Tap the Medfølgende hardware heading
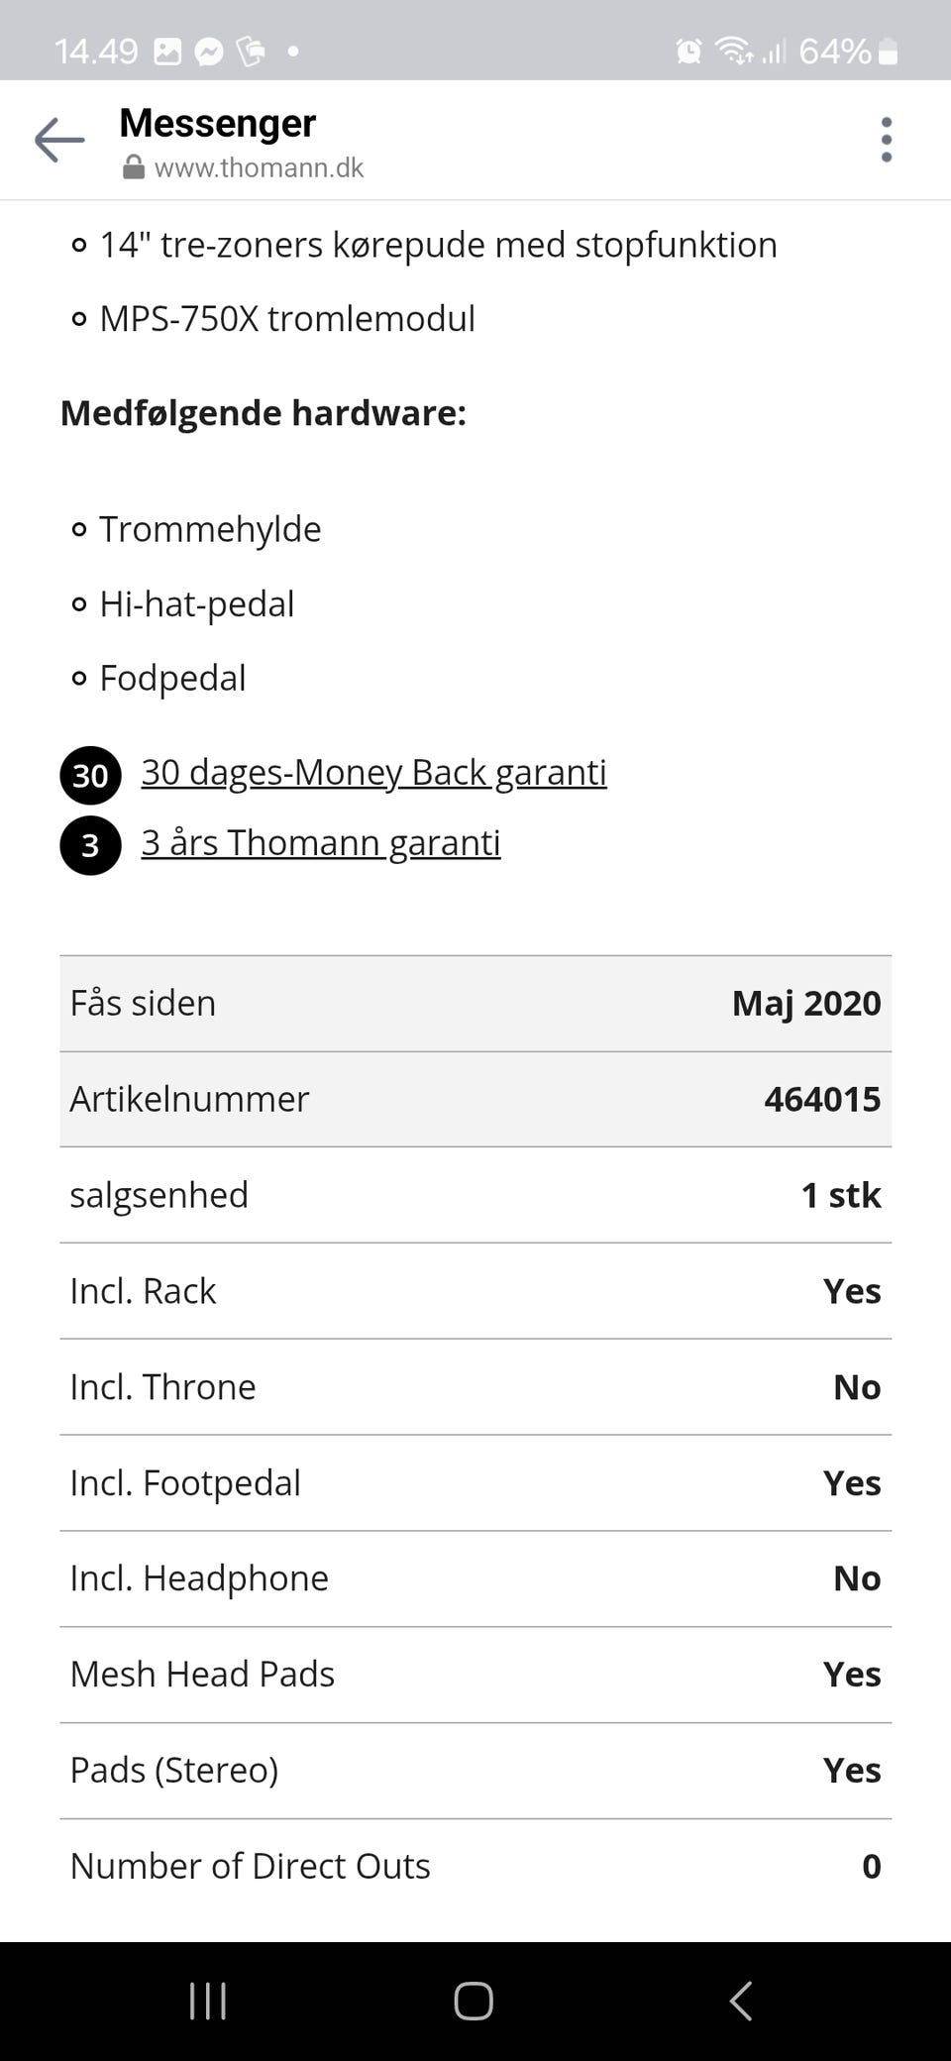951x2061 pixels. 264,412
